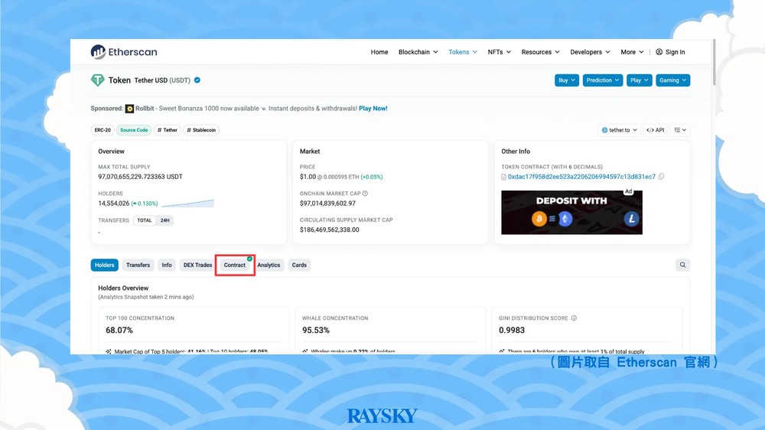Image resolution: width=765 pixels, height=430 pixels.
Task: Open the Cards tab
Action: tap(299, 265)
